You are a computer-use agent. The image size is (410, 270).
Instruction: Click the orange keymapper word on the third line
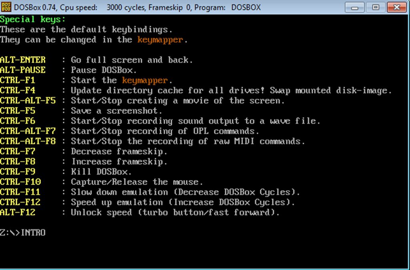pos(160,40)
